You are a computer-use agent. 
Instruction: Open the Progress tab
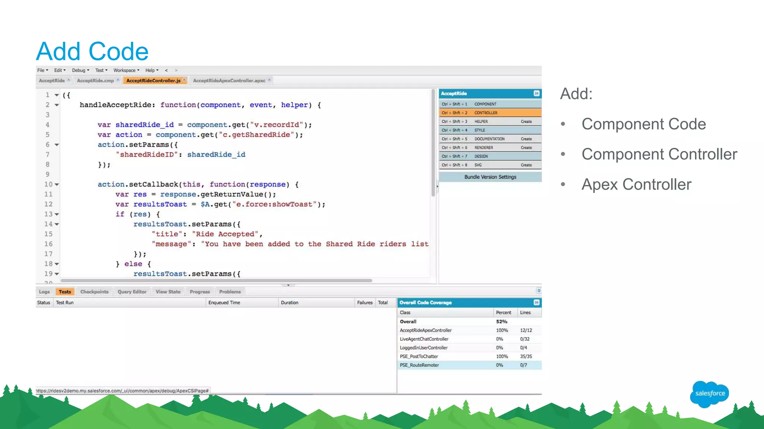tap(200, 292)
